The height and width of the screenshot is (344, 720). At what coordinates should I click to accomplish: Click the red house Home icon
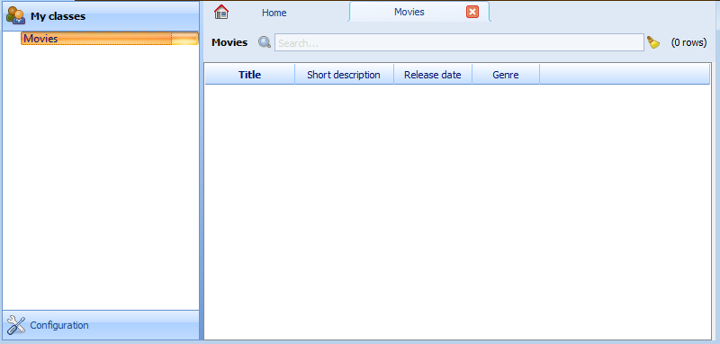point(221,12)
